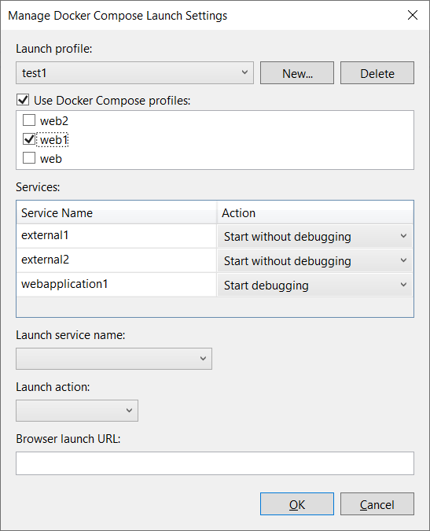Check the web profile checkbox
The height and width of the screenshot is (531, 430).
coord(29,158)
